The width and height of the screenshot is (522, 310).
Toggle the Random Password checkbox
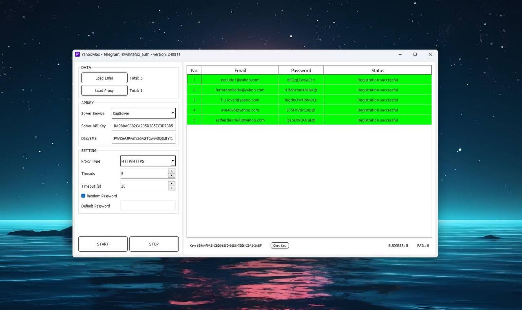pyautogui.click(x=83, y=196)
